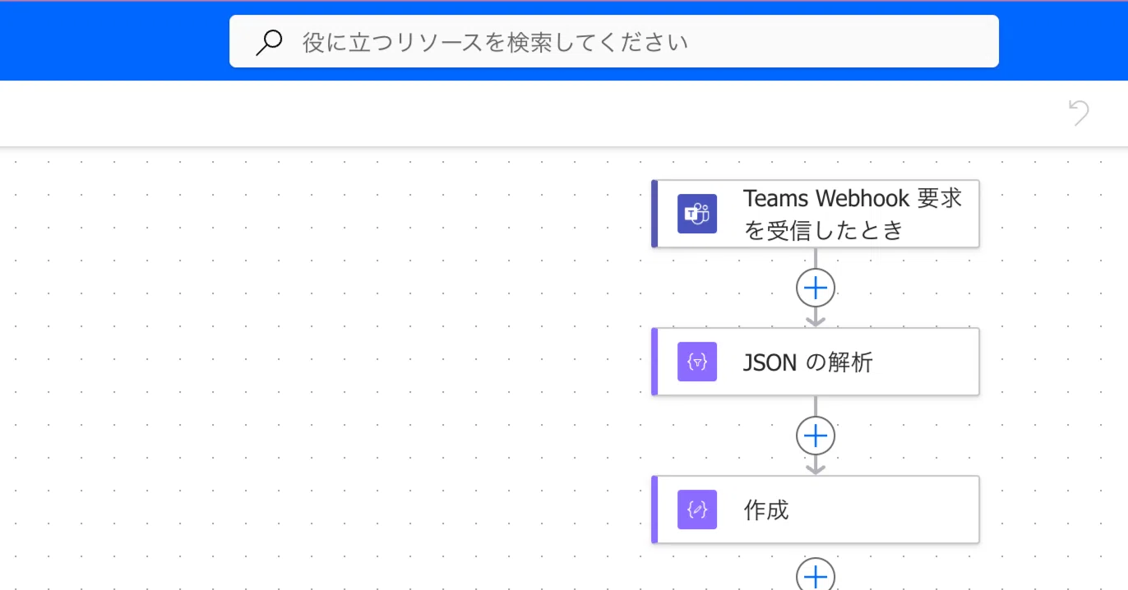Select the '作成' title text
This screenshot has width=1128, height=590.
point(766,509)
